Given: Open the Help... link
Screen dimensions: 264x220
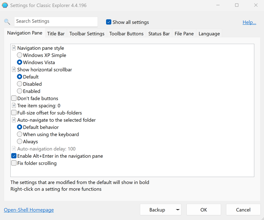Looking at the screenshot, I should point(249,22).
